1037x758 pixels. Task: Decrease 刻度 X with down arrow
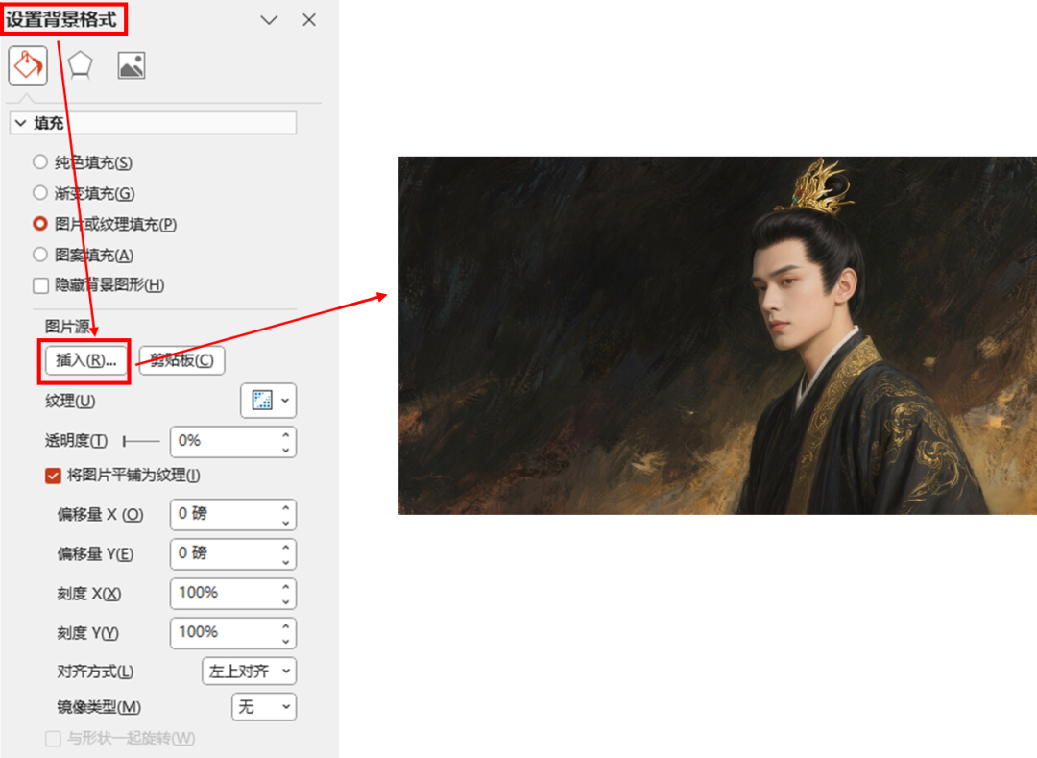pyautogui.click(x=286, y=601)
